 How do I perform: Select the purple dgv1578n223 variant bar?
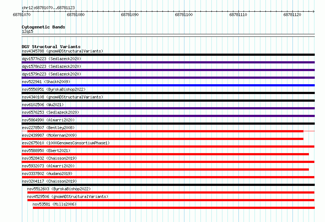coord(168,70)
